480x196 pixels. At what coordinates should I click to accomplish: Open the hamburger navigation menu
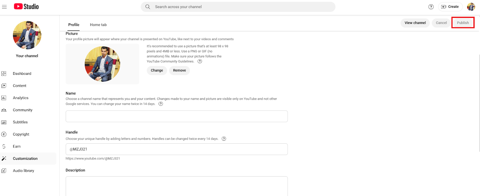4,7
